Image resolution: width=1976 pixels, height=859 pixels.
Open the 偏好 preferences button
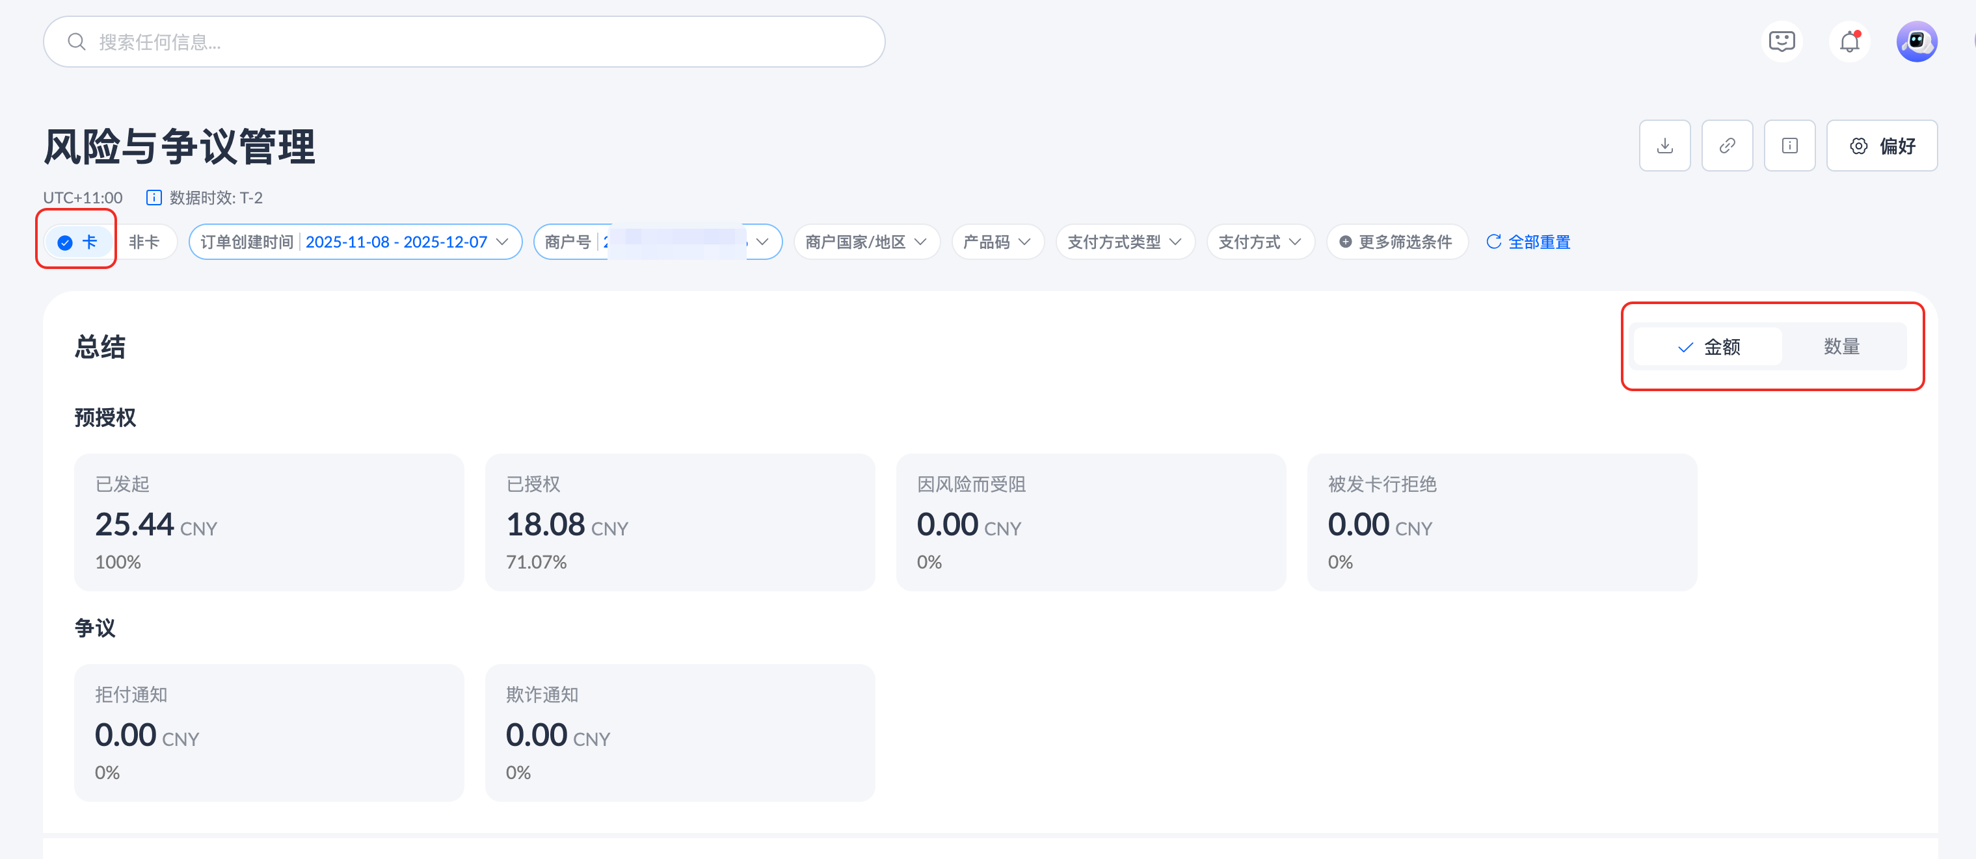pyautogui.click(x=1881, y=146)
